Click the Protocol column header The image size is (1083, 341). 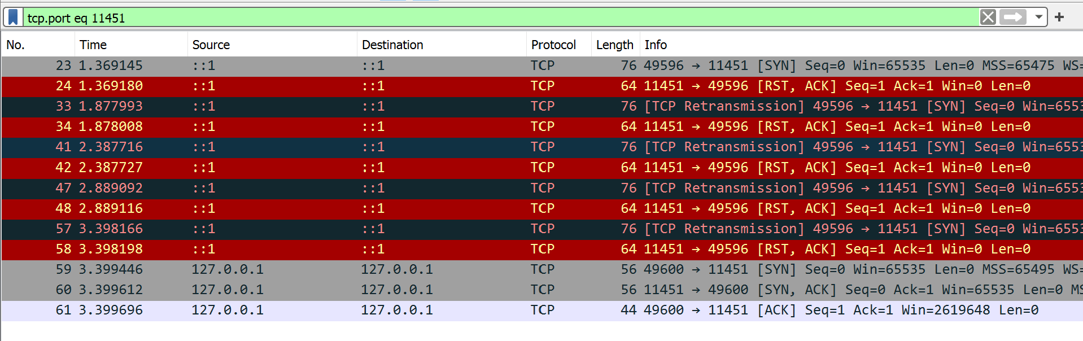(x=559, y=45)
